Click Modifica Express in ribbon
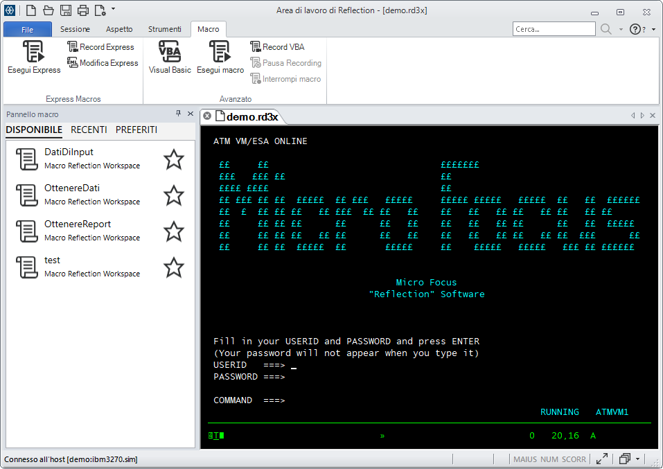The height and width of the screenshot is (469, 663). [x=103, y=63]
